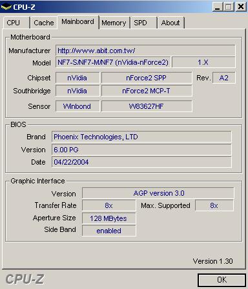Click manufacturer field http://www.abit.com.tw/
248x289 pixels.
click(145, 51)
